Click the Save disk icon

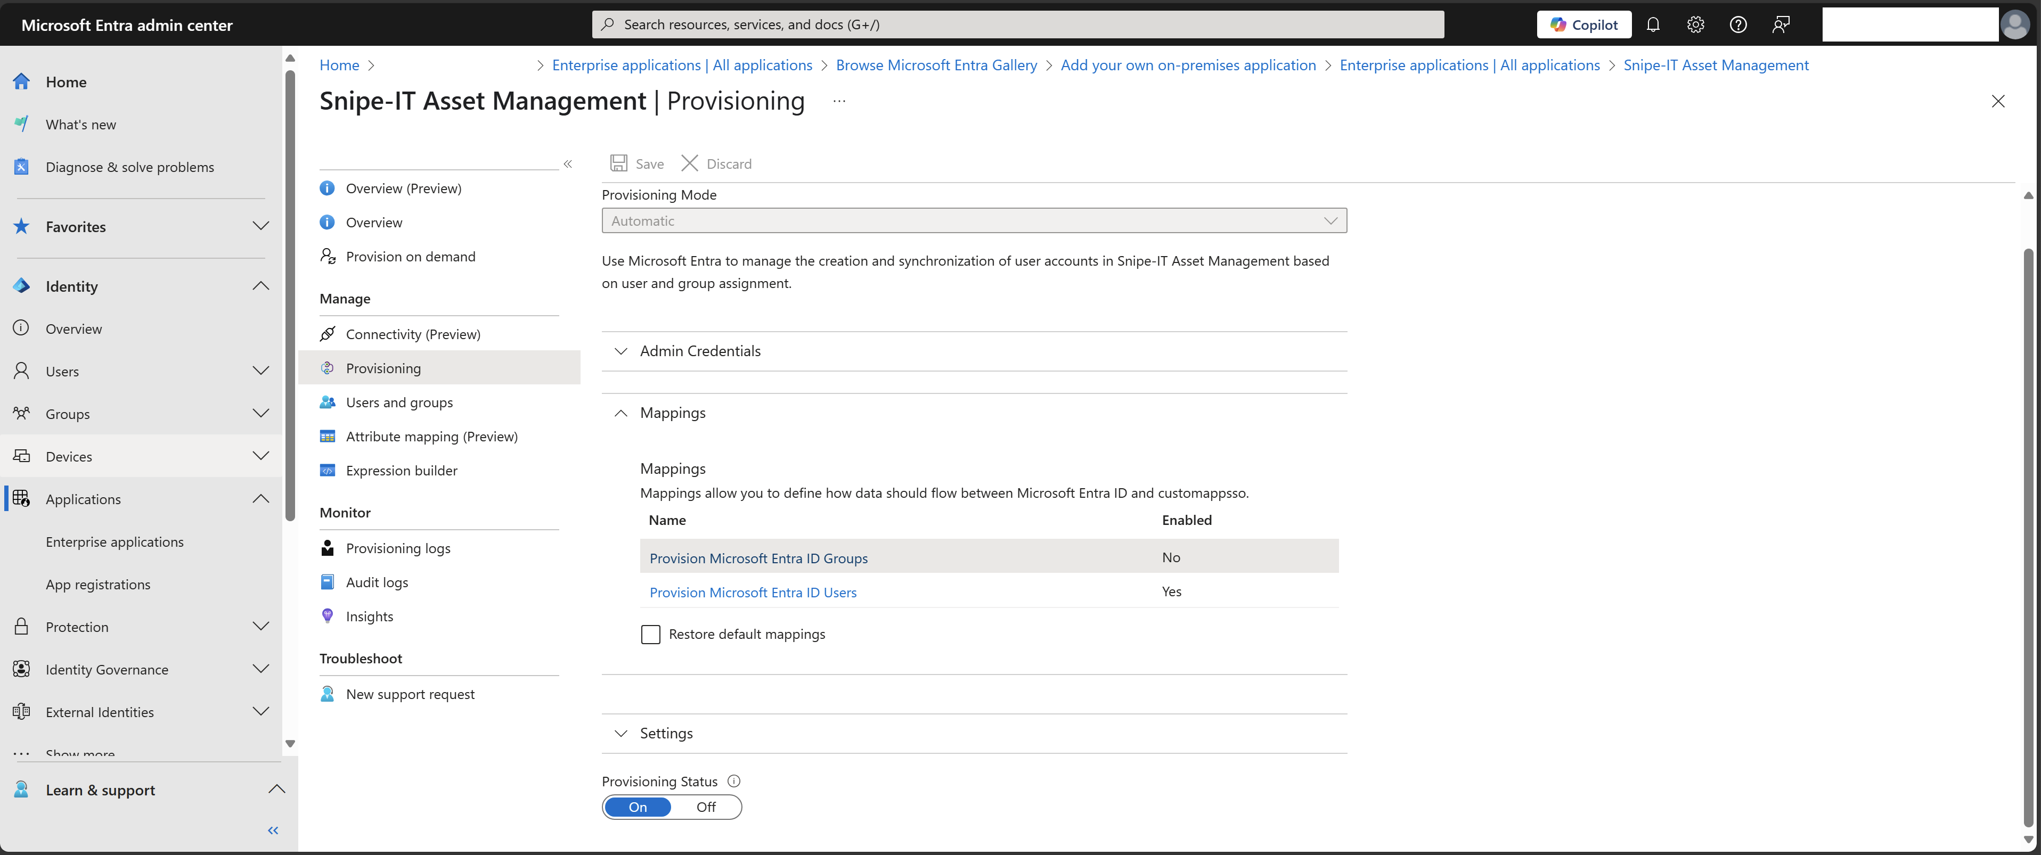pyautogui.click(x=619, y=163)
